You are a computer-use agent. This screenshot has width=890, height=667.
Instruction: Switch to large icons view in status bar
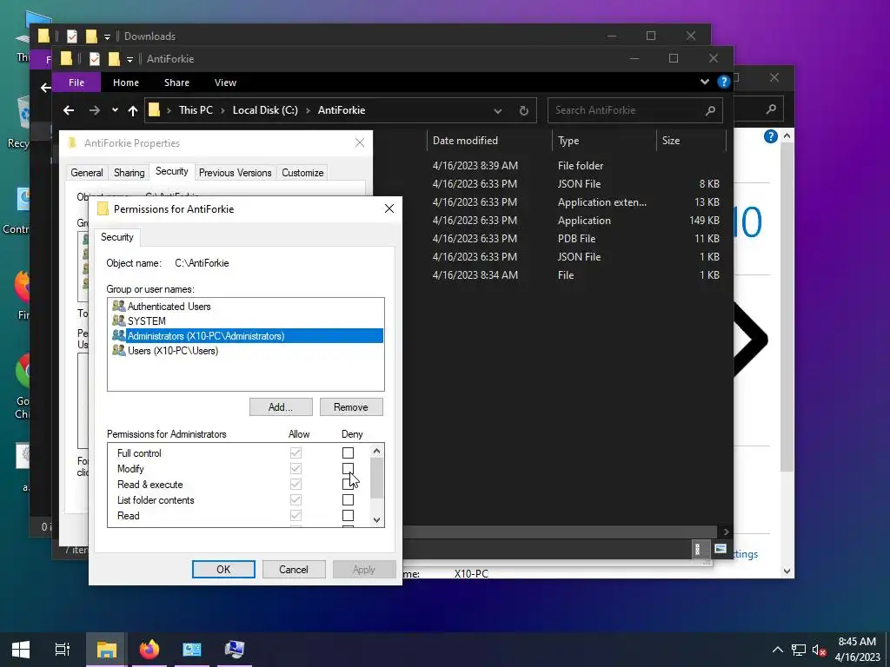point(721,549)
